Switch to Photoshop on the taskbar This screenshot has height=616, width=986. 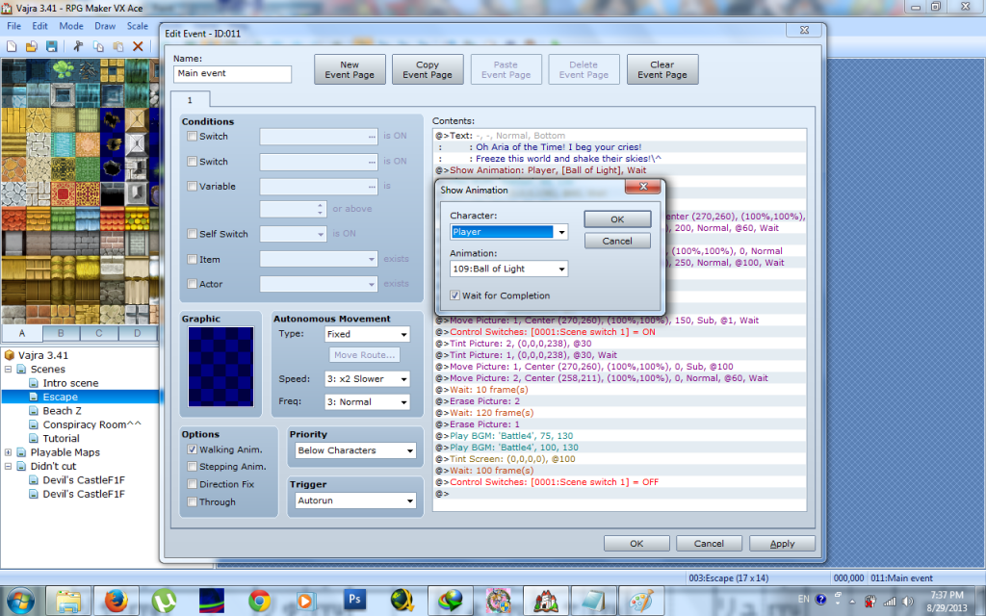coord(354,601)
